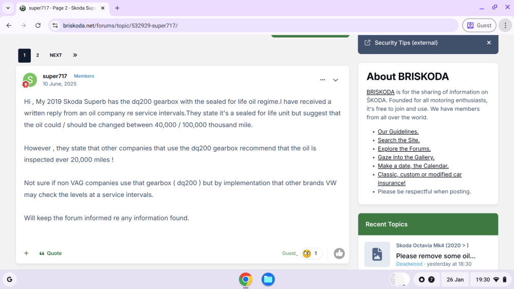514x289 pixels.
Task: Open the Google launcher G button
Action: pos(9,280)
